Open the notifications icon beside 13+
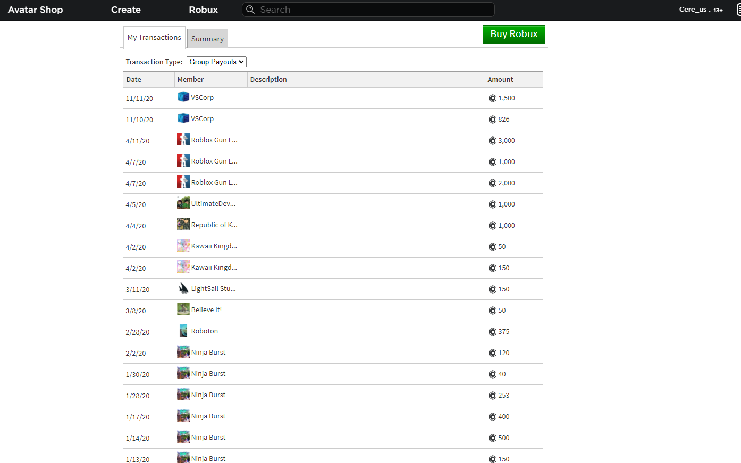The height and width of the screenshot is (463, 741). 738,10
